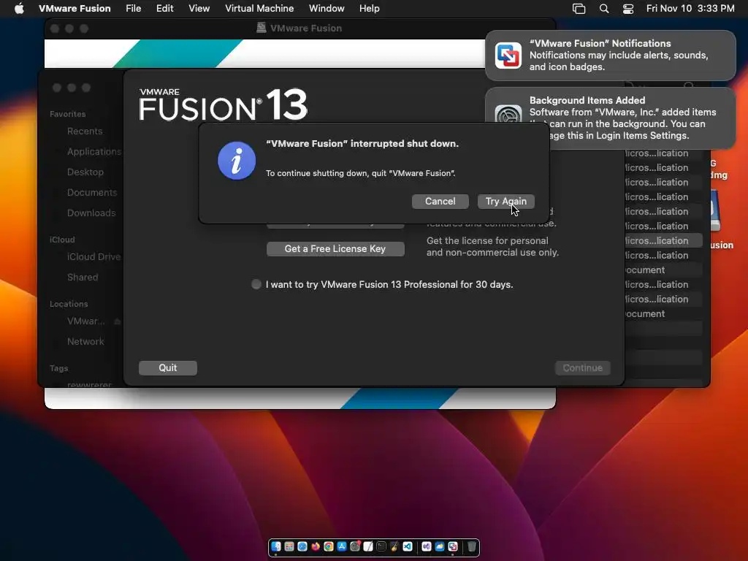Click the highlighted 'icros...lication' Finder row
This screenshot has width=748, height=561.
coord(663,241)
